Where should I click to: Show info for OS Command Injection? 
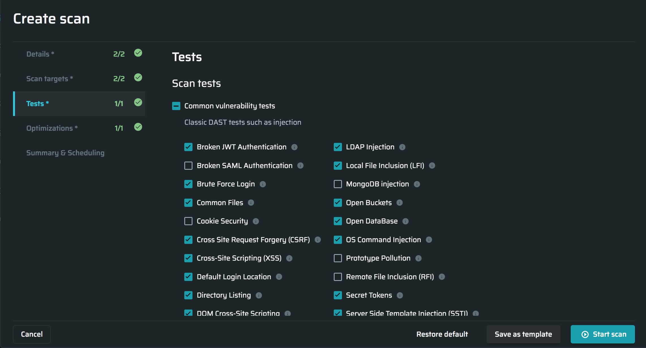tap(429, 240)
